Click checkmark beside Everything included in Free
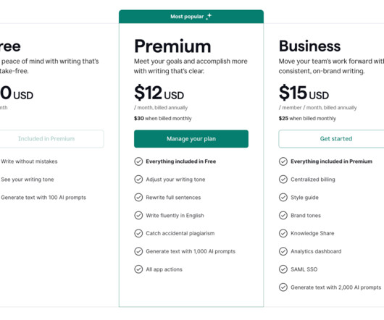Image resolution: width=384 pixels, height=320 pixels. click(x=138, y=161)
